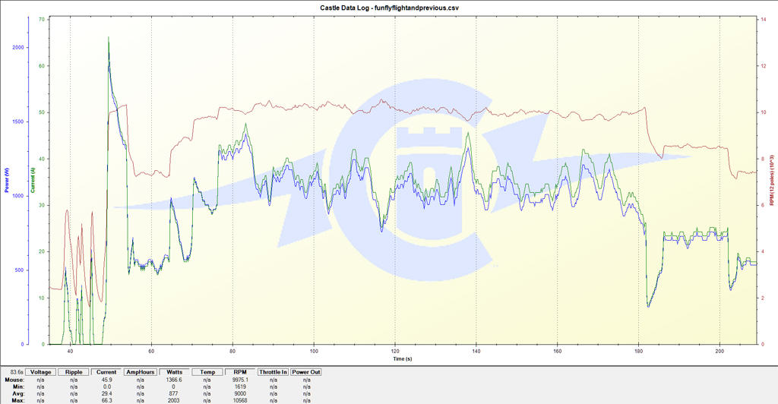
Task: Click the Current (A) axis label
Action: click(33, 180)
